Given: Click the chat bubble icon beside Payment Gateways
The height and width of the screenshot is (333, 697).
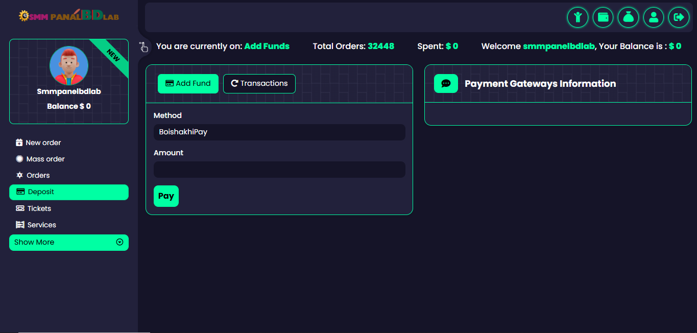Looking at the screenshot, I should click(x=446, y=84).
